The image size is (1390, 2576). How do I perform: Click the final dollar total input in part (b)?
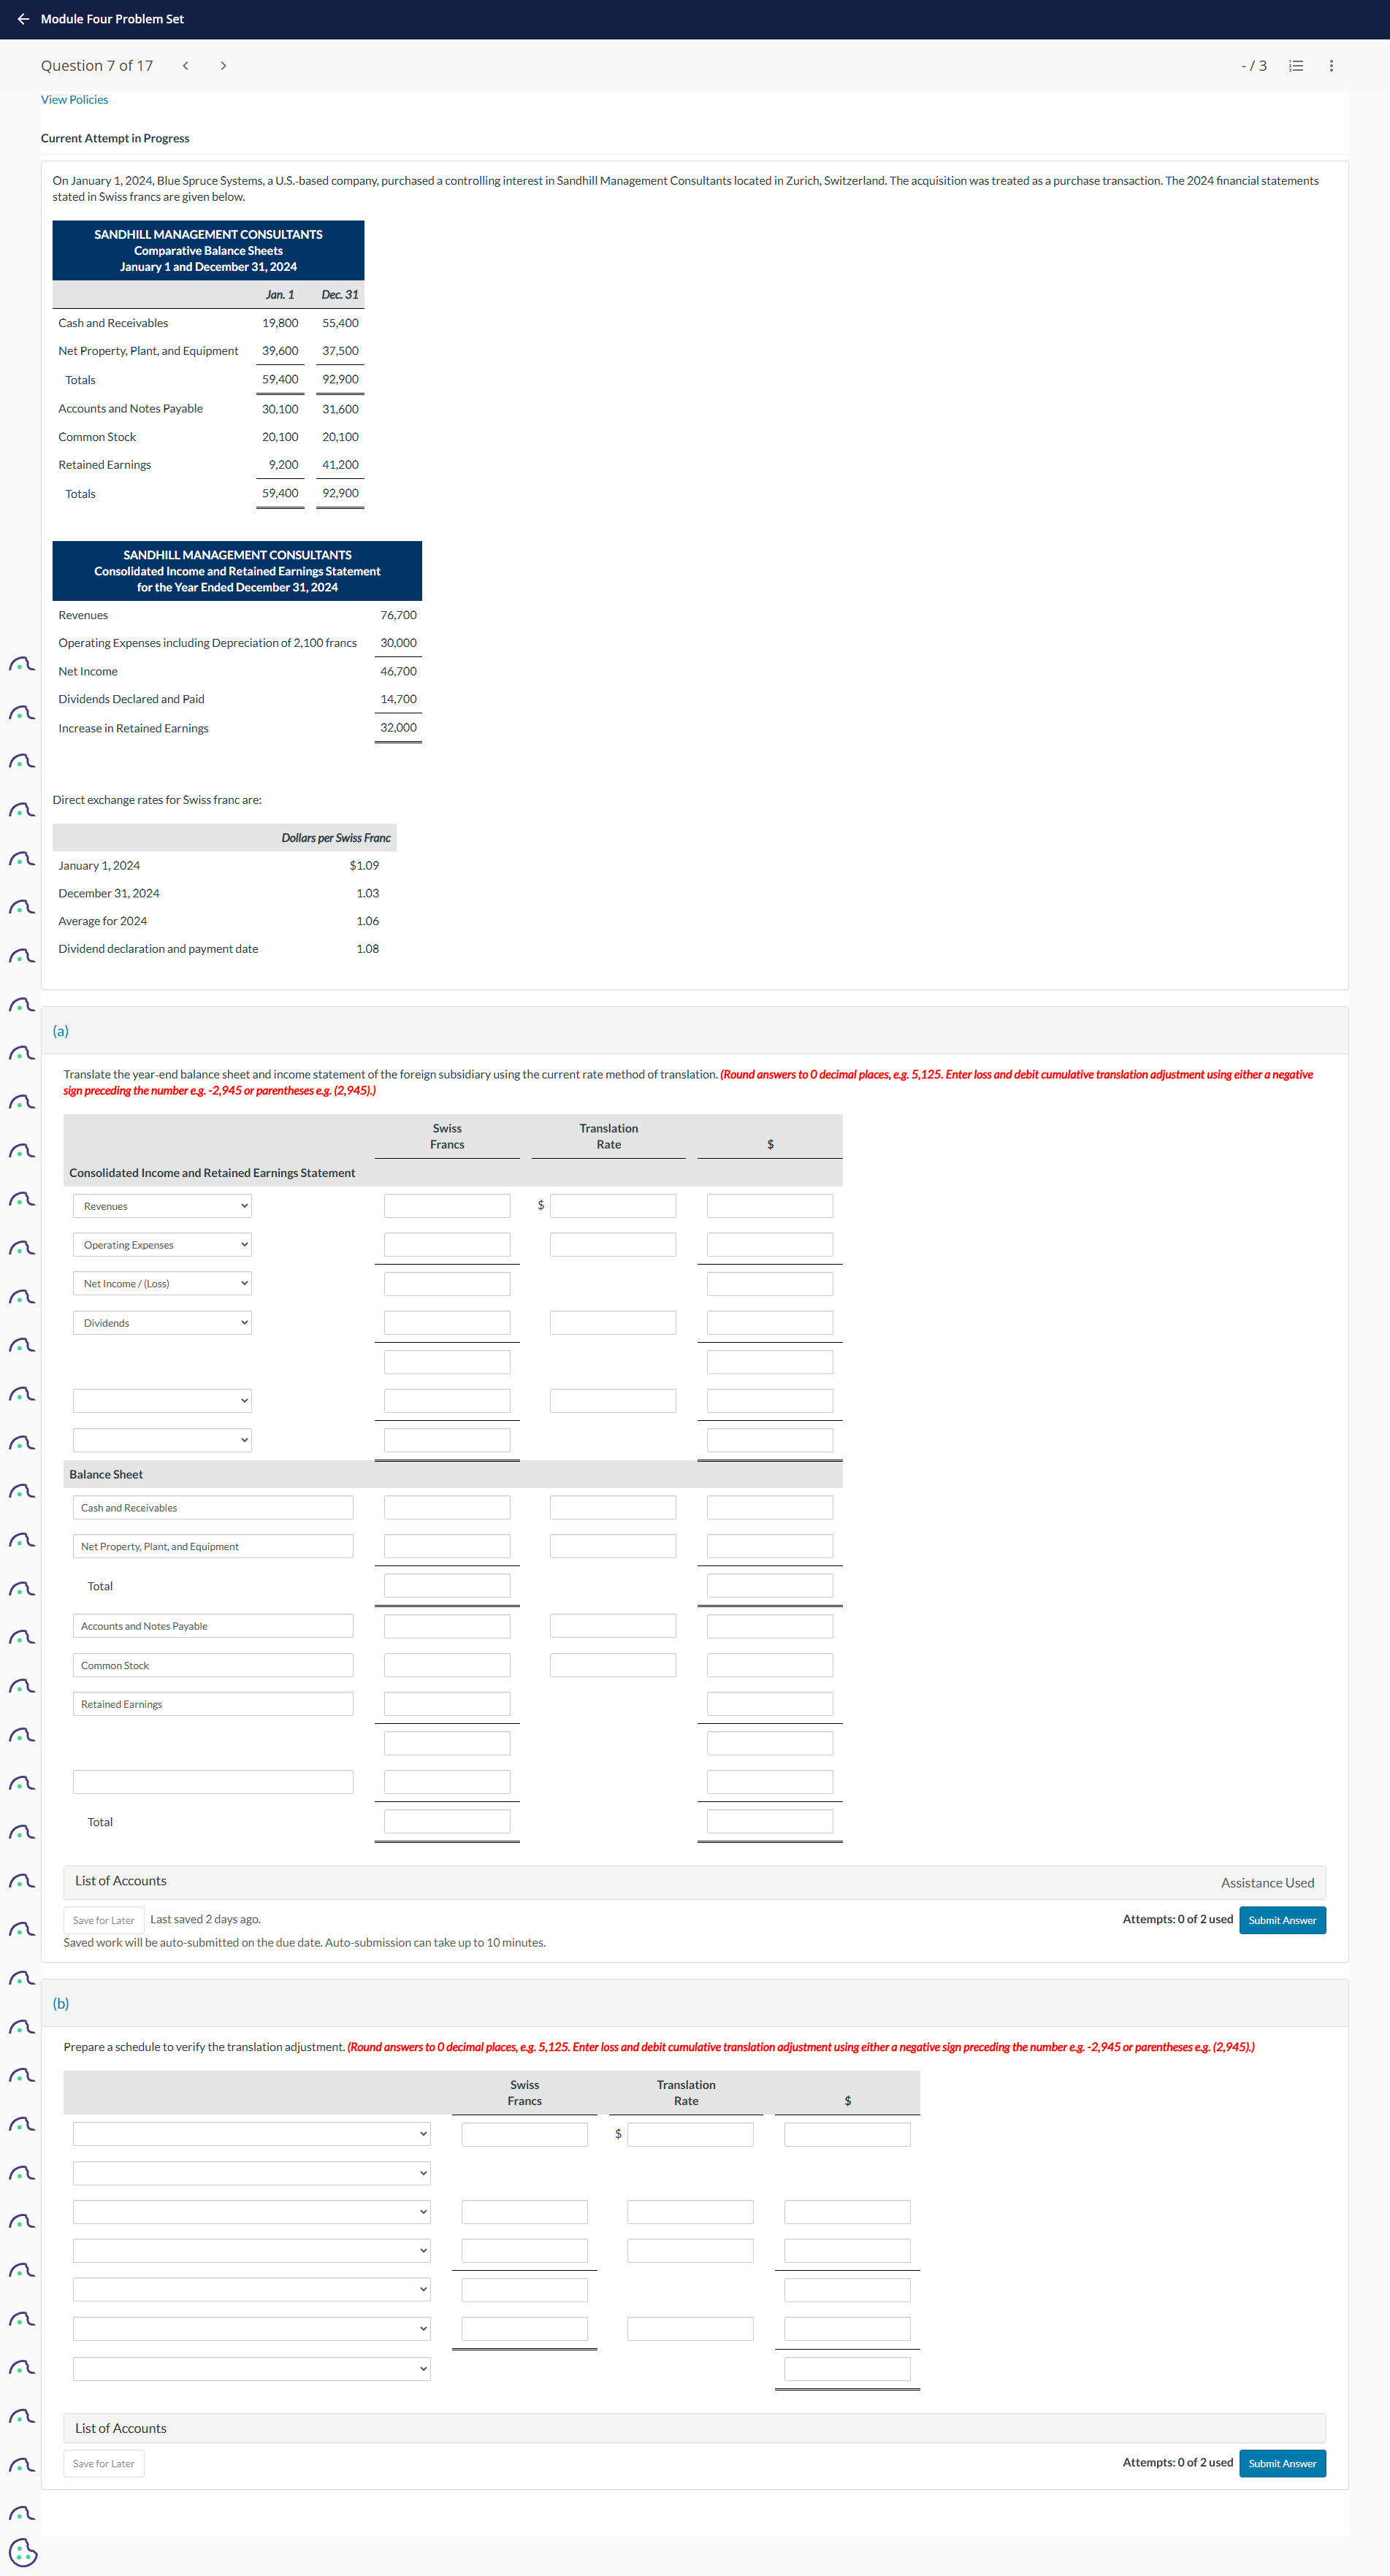click(x=847, y=2368)
